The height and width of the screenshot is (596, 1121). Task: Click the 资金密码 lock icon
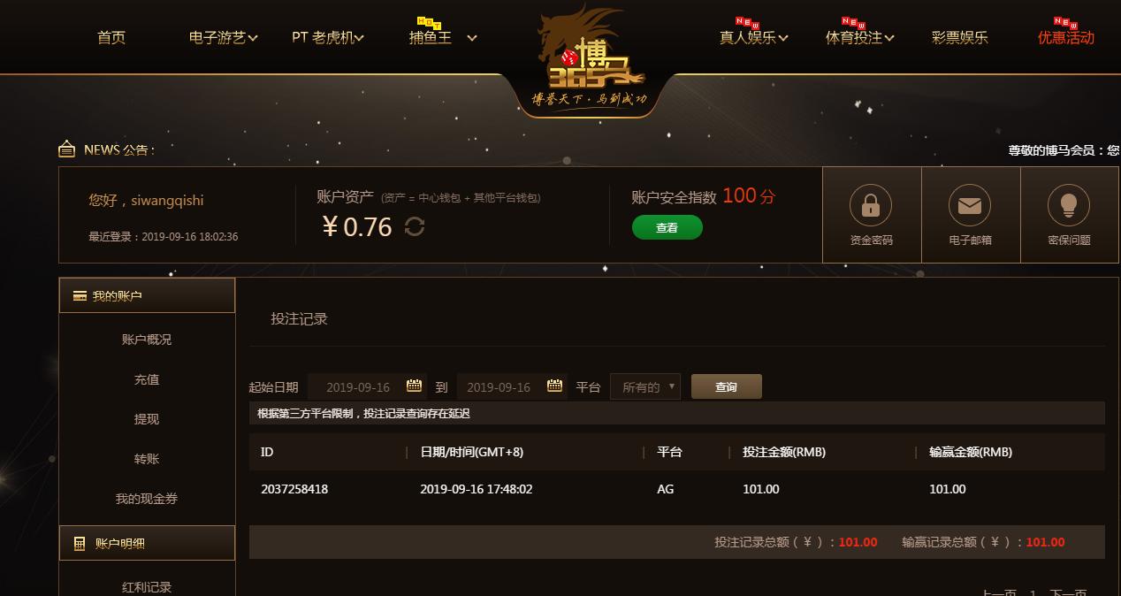[x=871, y=206]
